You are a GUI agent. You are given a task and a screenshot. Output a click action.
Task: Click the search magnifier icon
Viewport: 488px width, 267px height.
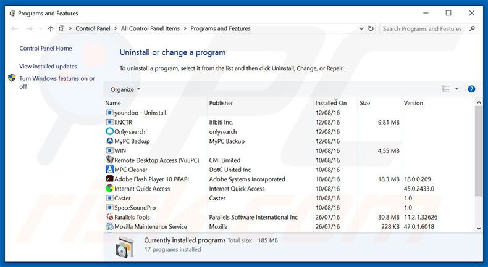click(x=472, y=28)
